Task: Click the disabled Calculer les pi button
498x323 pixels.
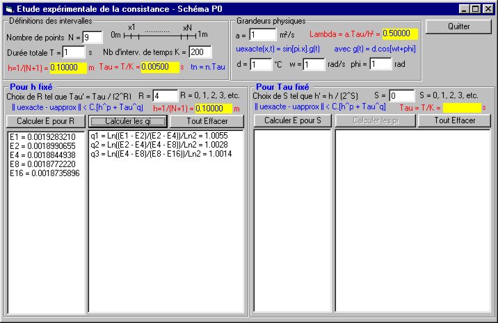Action: click(376, 120)
